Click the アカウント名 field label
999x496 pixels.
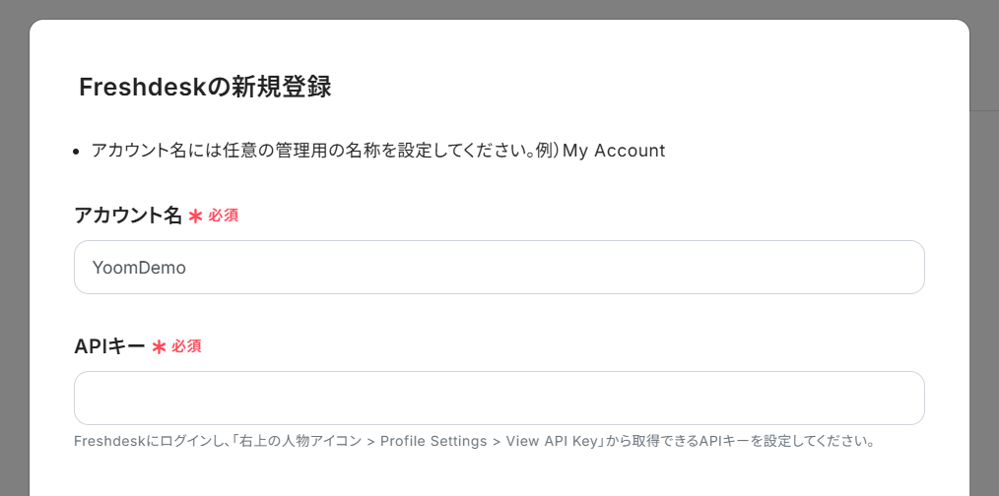click(x=129, y=216)
